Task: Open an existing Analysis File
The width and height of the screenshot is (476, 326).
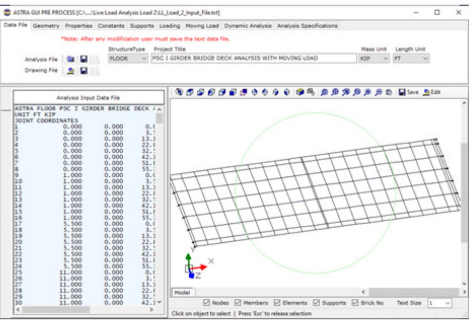Action: (x=71, y=59)
